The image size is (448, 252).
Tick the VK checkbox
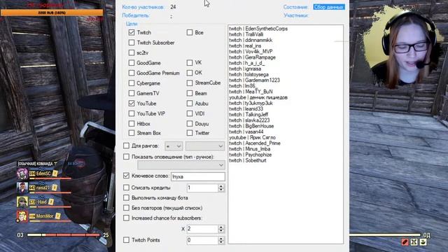(x=190, y=62)
